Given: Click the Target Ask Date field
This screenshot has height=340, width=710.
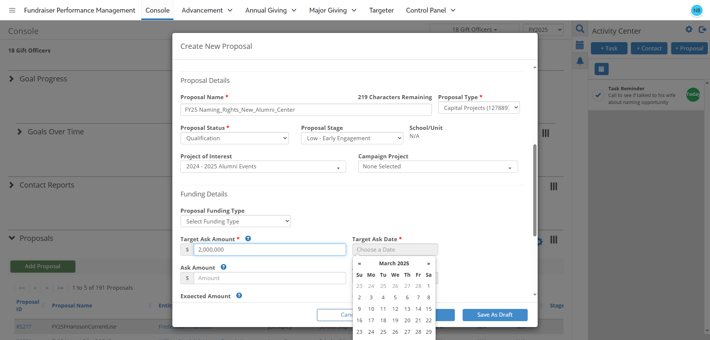Looking at the screenshot, I should tap(395, 249).
